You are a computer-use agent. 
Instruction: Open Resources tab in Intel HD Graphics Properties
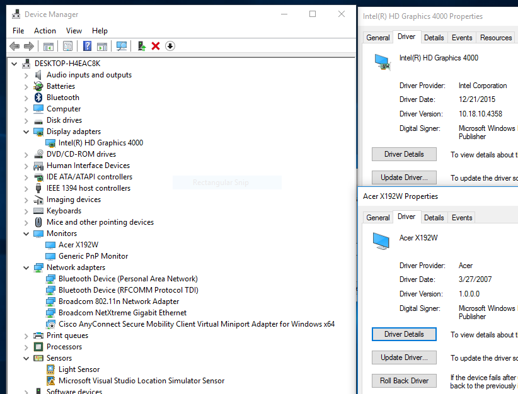[496, 38]
